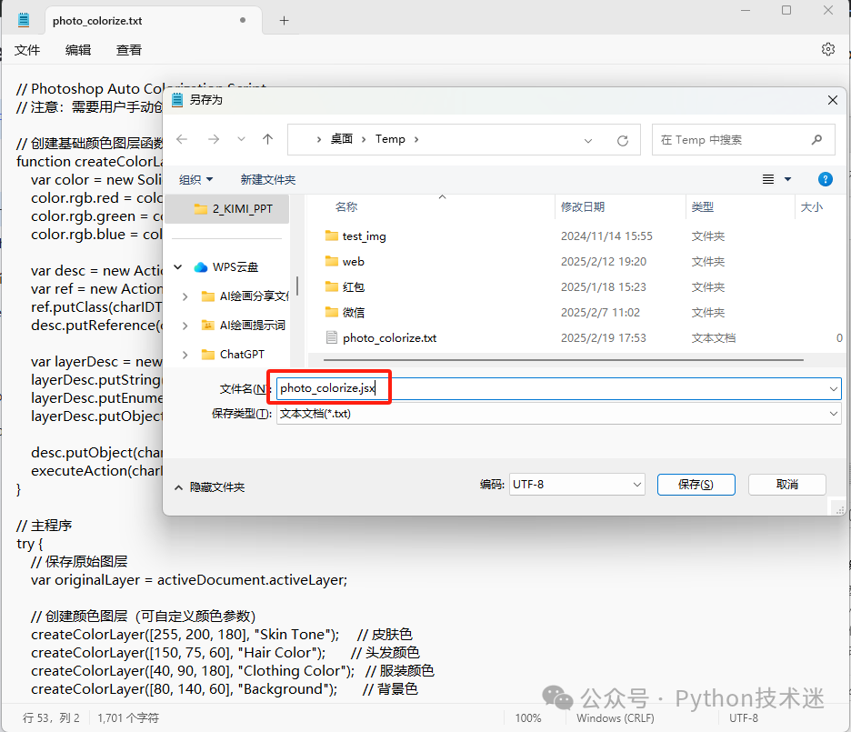Sort files by 修改日期 column
Viewport: 851px width, 732px height.
point(583,207)
